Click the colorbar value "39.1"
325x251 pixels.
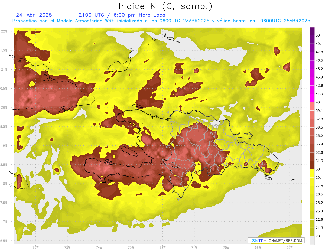[x=319, y=110]
